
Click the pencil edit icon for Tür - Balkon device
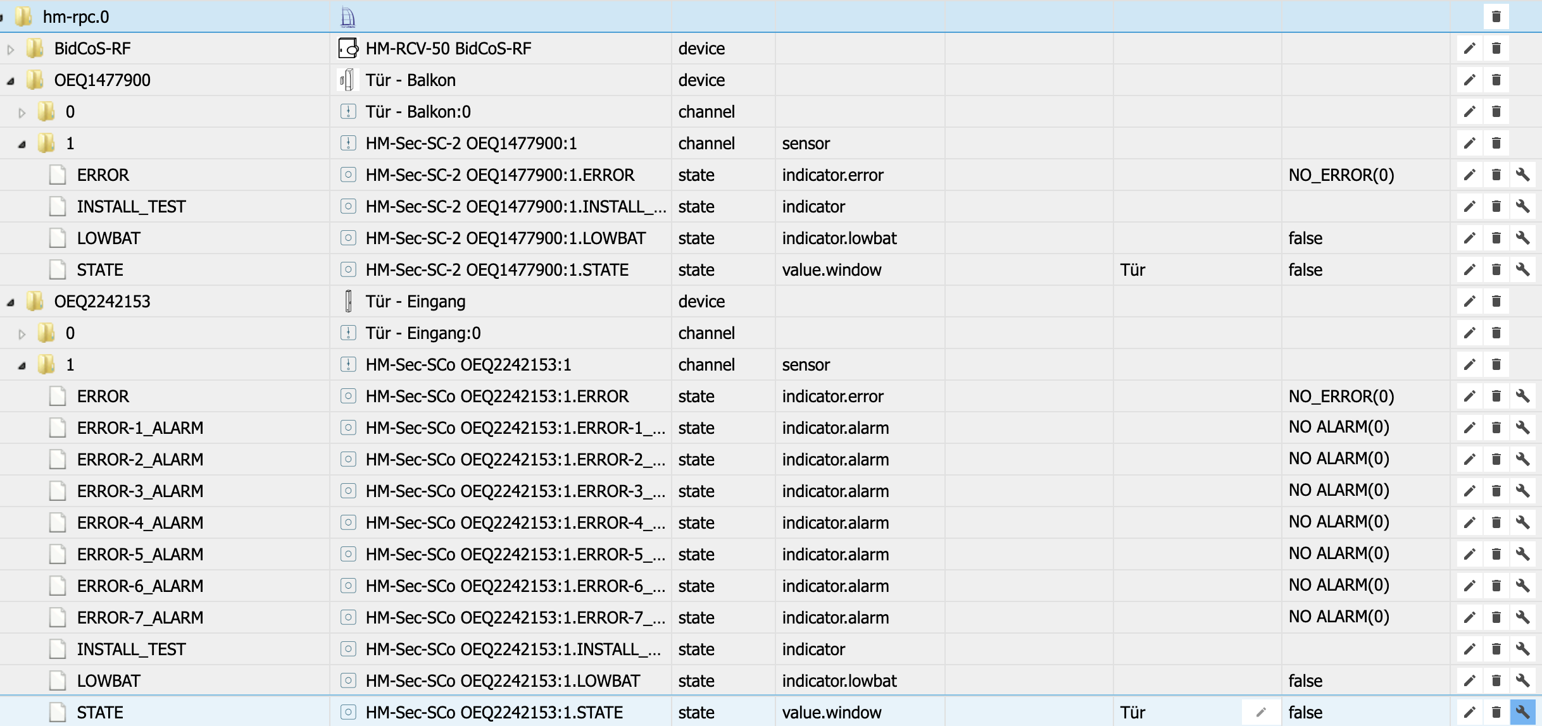pyautogui.click(x=1470, y=80)
